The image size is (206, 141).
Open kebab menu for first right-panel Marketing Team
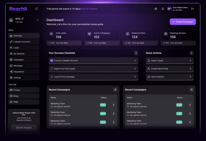(x=190, y=105)
